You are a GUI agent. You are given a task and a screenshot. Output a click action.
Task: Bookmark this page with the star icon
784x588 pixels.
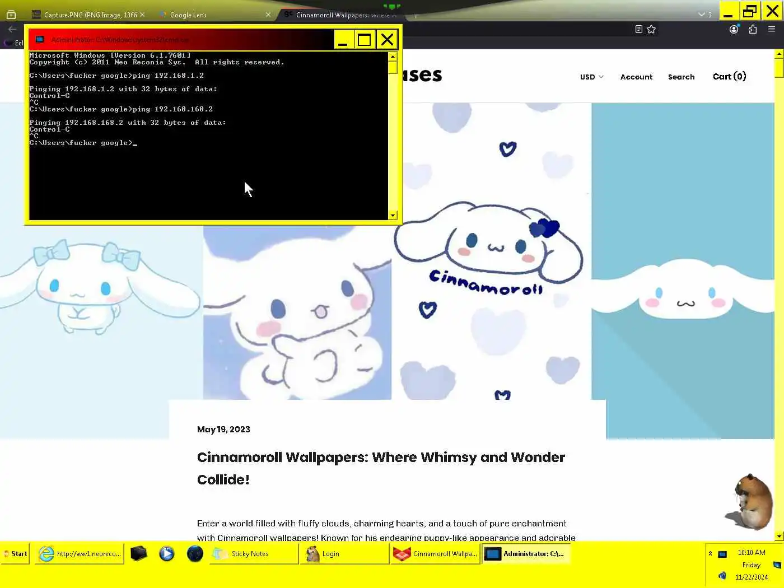pyautogui.click(x=651, y=29)
